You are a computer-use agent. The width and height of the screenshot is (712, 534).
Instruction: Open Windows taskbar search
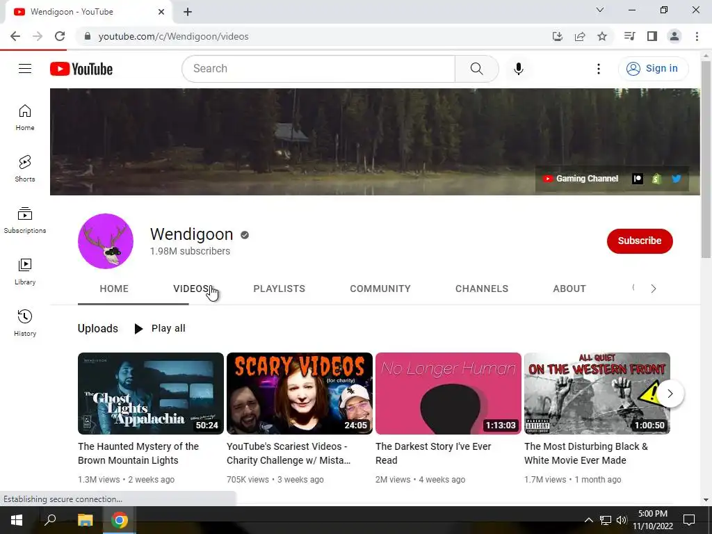[50, 520]
